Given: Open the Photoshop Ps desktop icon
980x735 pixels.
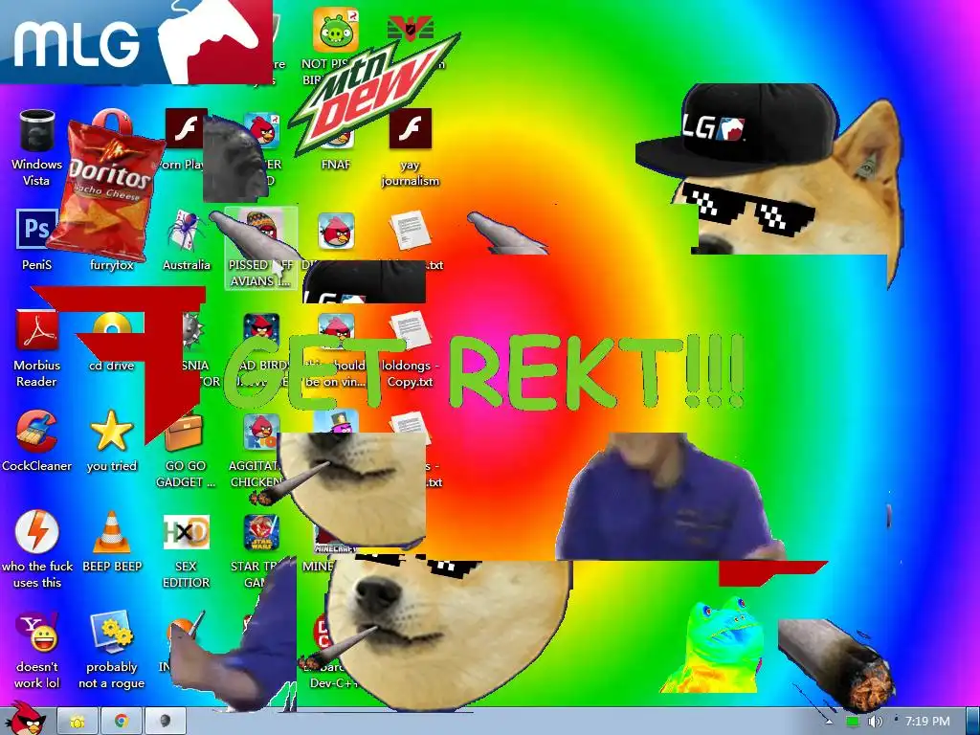Looking at the screenshot, I should 36,230.
